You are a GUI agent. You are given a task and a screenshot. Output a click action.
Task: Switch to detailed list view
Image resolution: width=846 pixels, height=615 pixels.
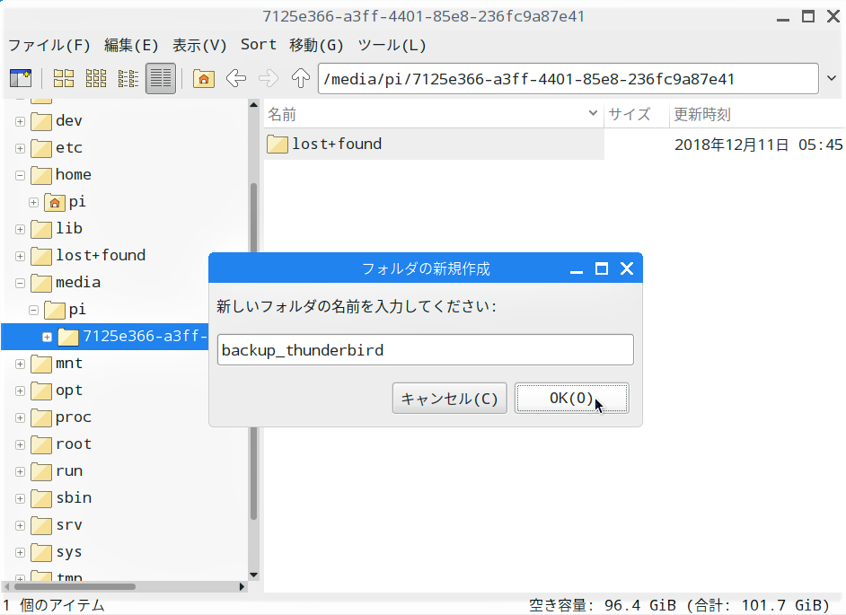pyautogui.click(x=160, y=79)
